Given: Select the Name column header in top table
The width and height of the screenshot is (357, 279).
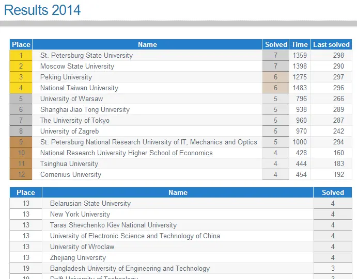Looking at the screenshot, I should [147, 44].
